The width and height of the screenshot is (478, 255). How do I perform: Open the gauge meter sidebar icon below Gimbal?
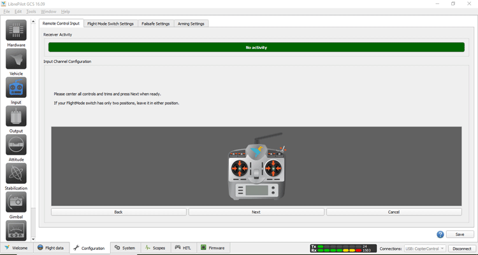tap(16, 230)
